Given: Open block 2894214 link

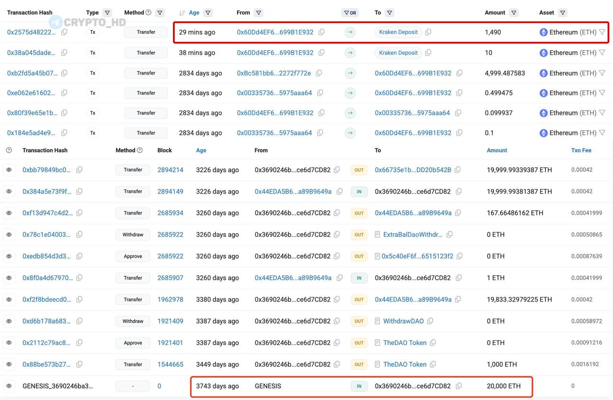Looking at the screenshot, I should tap(170, 170).
